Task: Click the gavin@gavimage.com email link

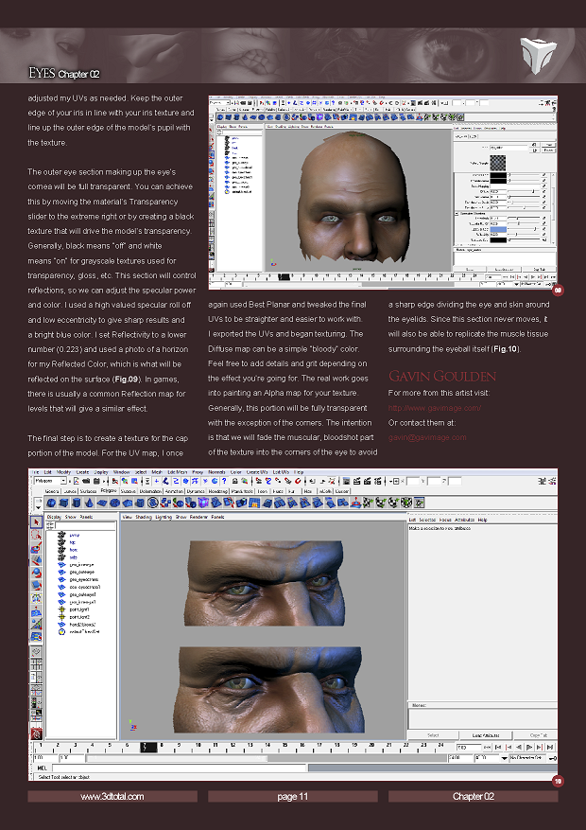Action: pos(427,437)
